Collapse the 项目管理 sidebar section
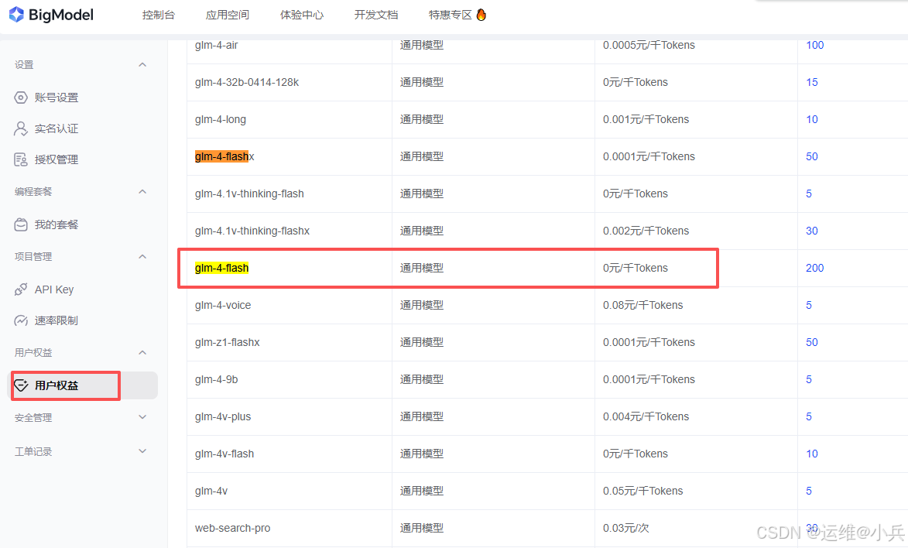This screenshot has width=908, height=548. (x=142, y=257)
